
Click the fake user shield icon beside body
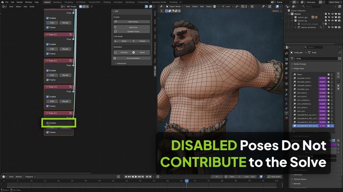pos(340,58)
